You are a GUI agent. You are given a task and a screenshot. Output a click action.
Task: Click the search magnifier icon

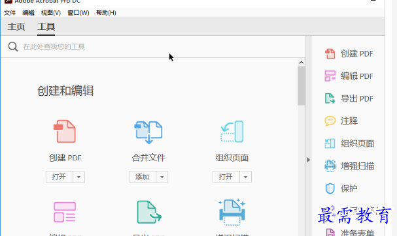point(12,46)
